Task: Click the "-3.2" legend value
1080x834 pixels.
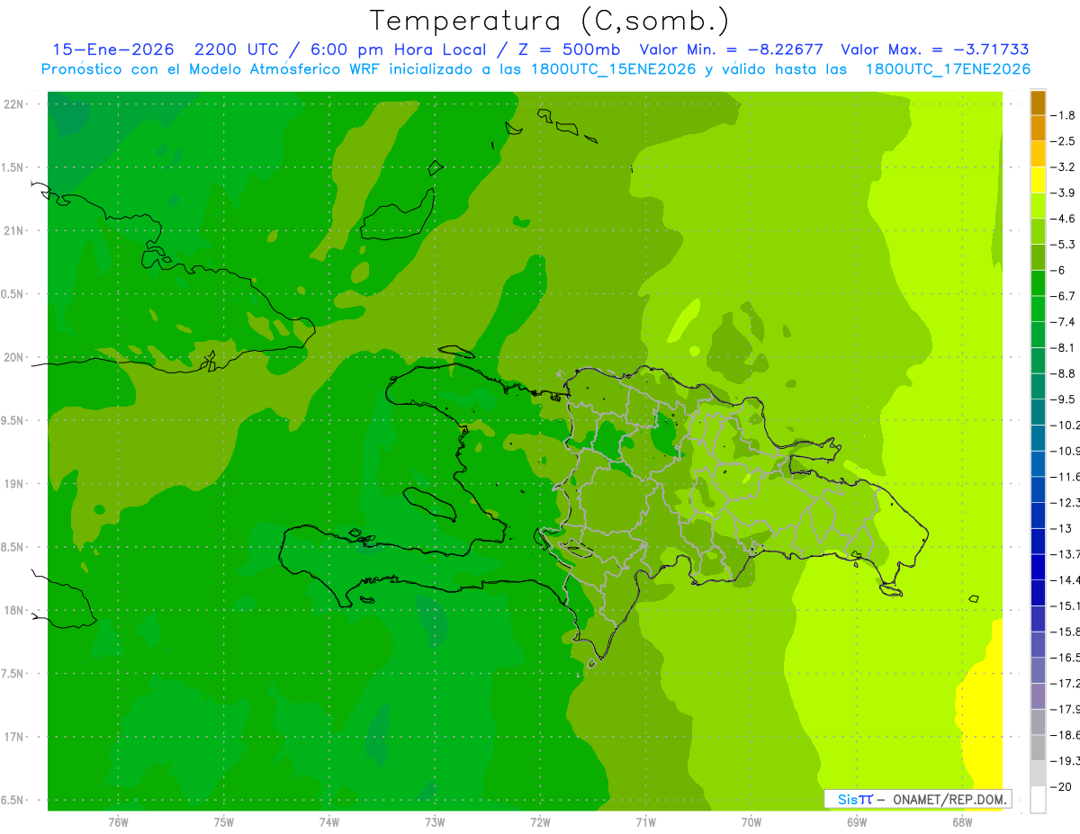Action: click(1064, 167)
